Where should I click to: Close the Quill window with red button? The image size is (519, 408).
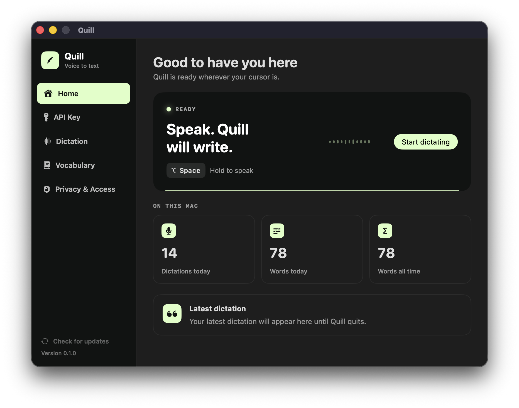(40, 30)
